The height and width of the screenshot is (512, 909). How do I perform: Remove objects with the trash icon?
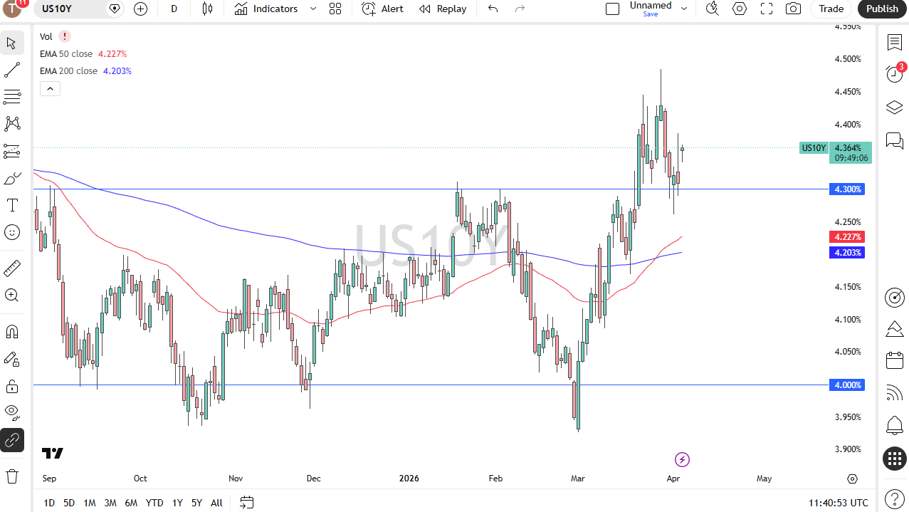[12, 476]
